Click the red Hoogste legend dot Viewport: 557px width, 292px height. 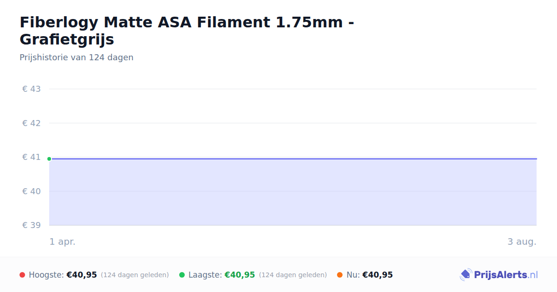[x=22, y=275]
